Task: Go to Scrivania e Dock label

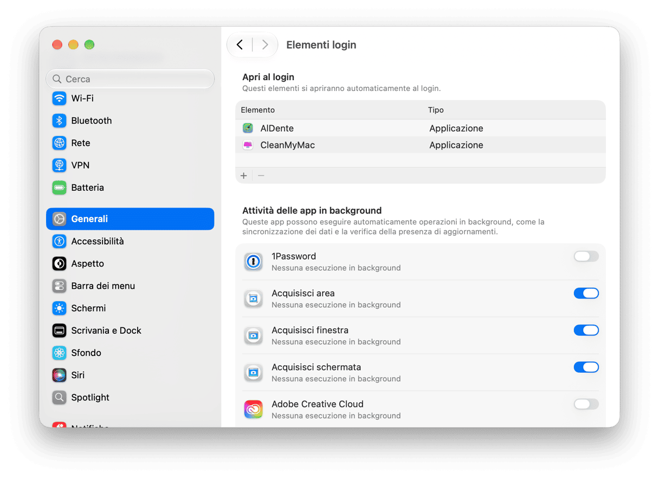Action: 106,330
